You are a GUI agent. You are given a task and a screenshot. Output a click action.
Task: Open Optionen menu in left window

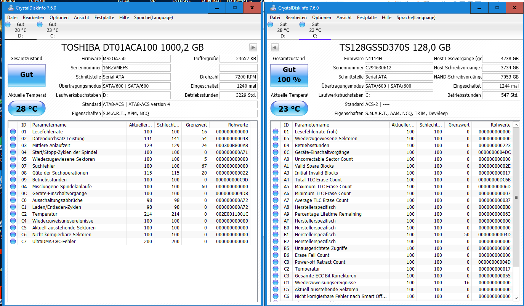(59, 18)
